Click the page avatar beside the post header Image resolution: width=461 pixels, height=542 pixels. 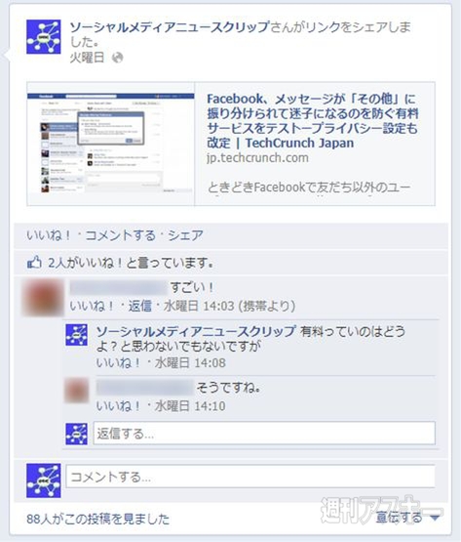click(44, 37)
